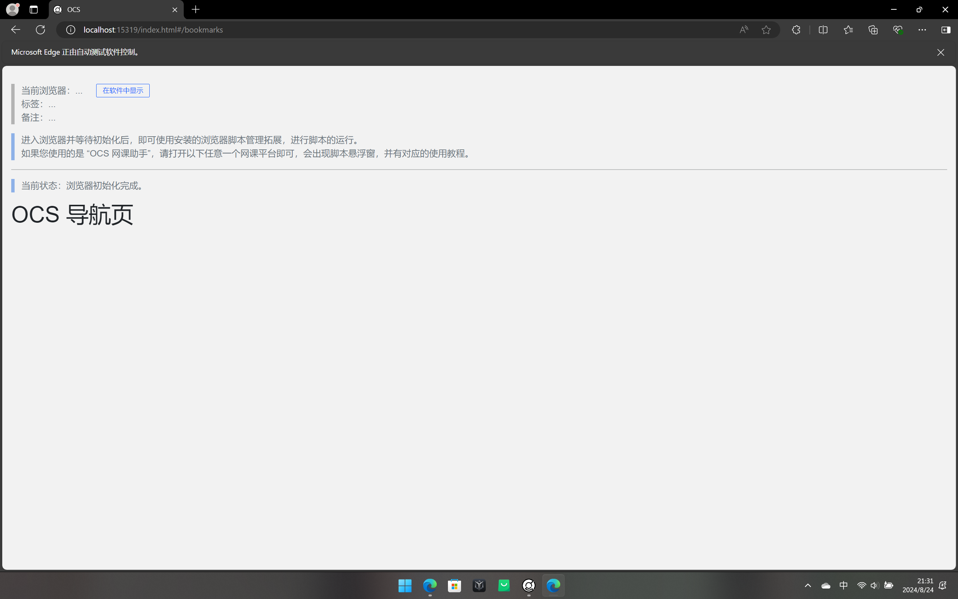This screenshot has width=958, height=599.
Task: Open Settings and more menu
Action: click(x=922, y=30)
